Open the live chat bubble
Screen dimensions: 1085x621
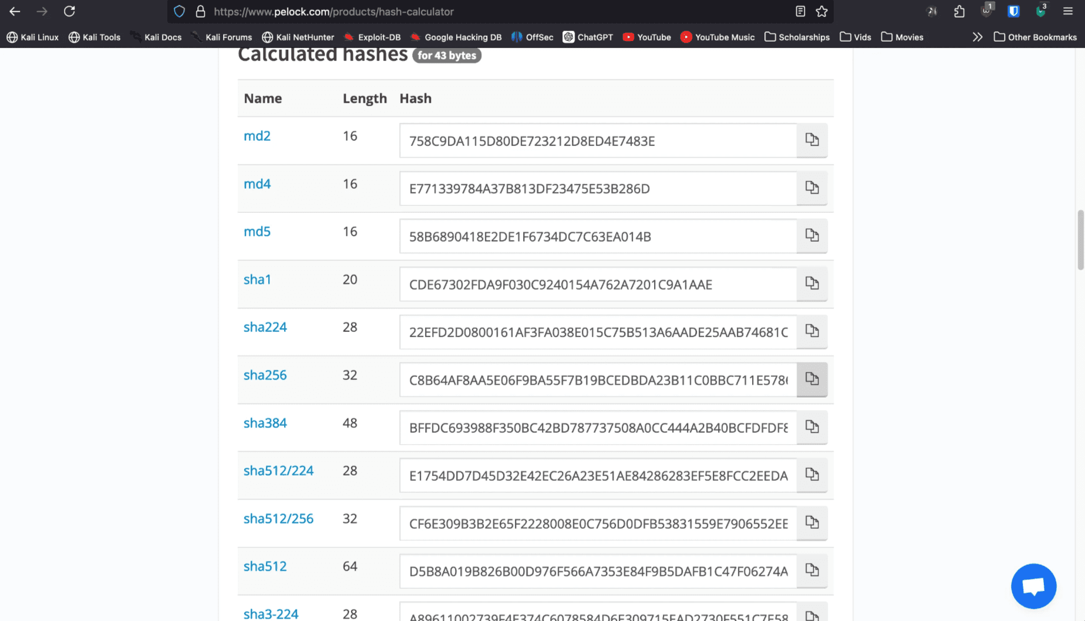(1033, 586)
